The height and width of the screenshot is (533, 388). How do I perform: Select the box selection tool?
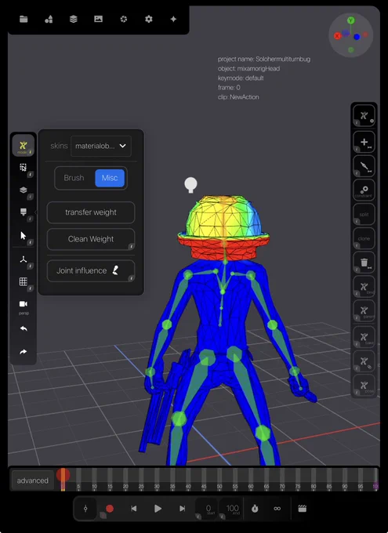click(24, 168)
